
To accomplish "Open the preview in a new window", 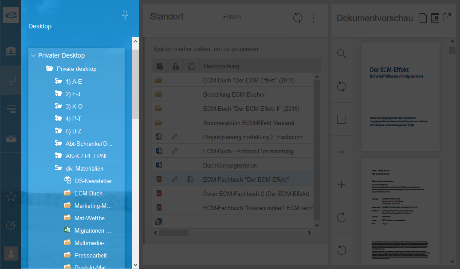I will 448,18.
